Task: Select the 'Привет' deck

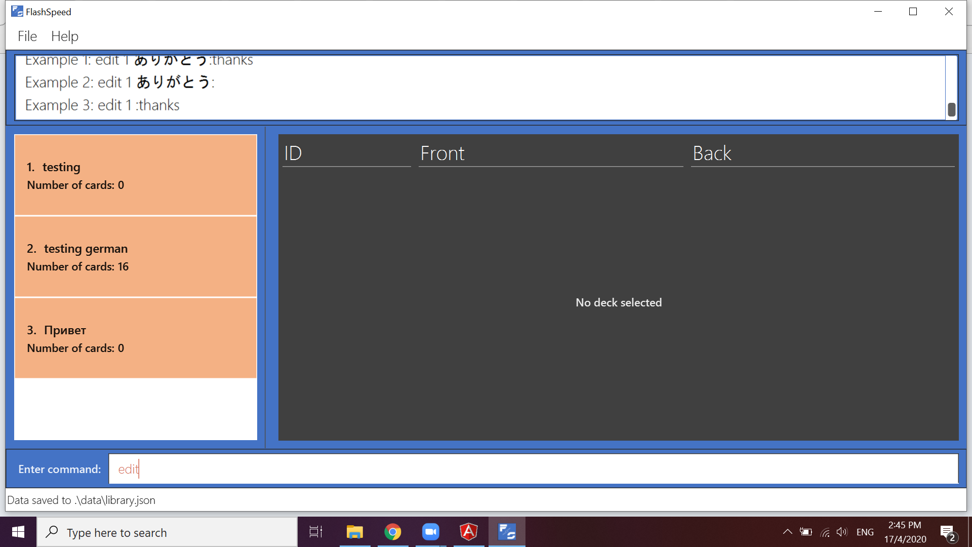Action: 135,338
